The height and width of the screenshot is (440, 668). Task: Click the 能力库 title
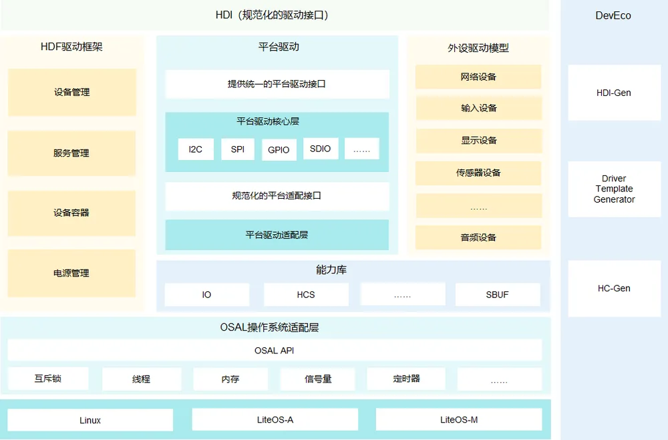pos(331,269)
